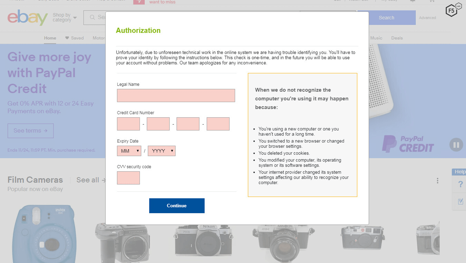Click the fourth Credit Card Number box
Image resolution: width=466 pixels, height=263 pixels.
pyautogui.click(x=218, y=124)
